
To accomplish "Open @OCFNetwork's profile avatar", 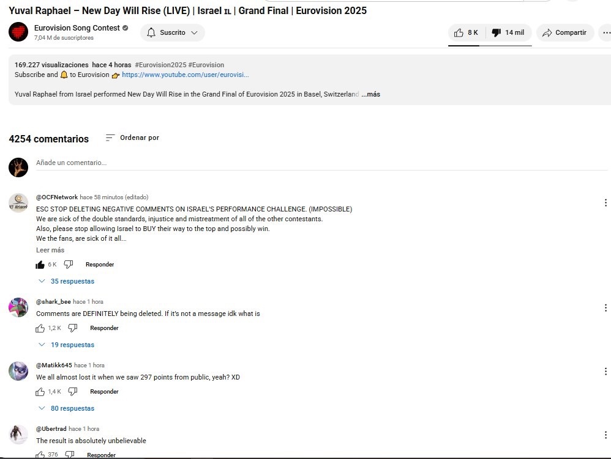I will [x=18, y=203].
